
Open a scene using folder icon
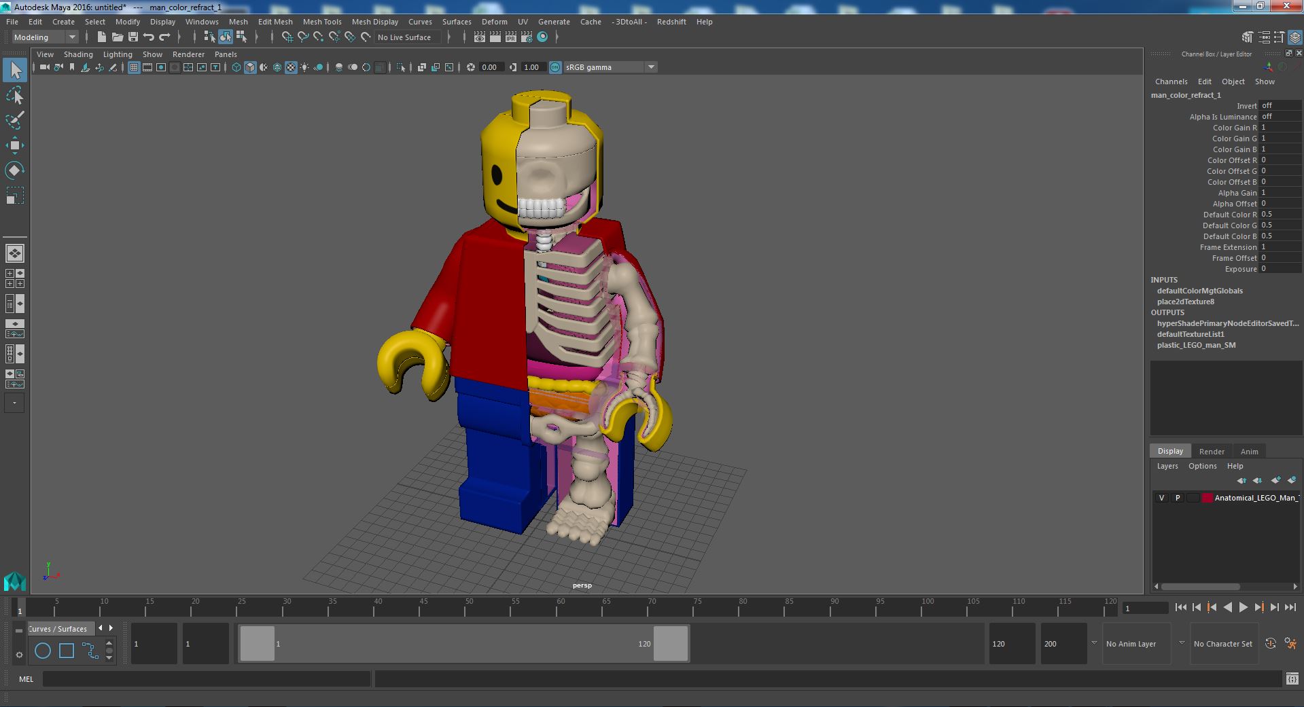click(118, 37)
